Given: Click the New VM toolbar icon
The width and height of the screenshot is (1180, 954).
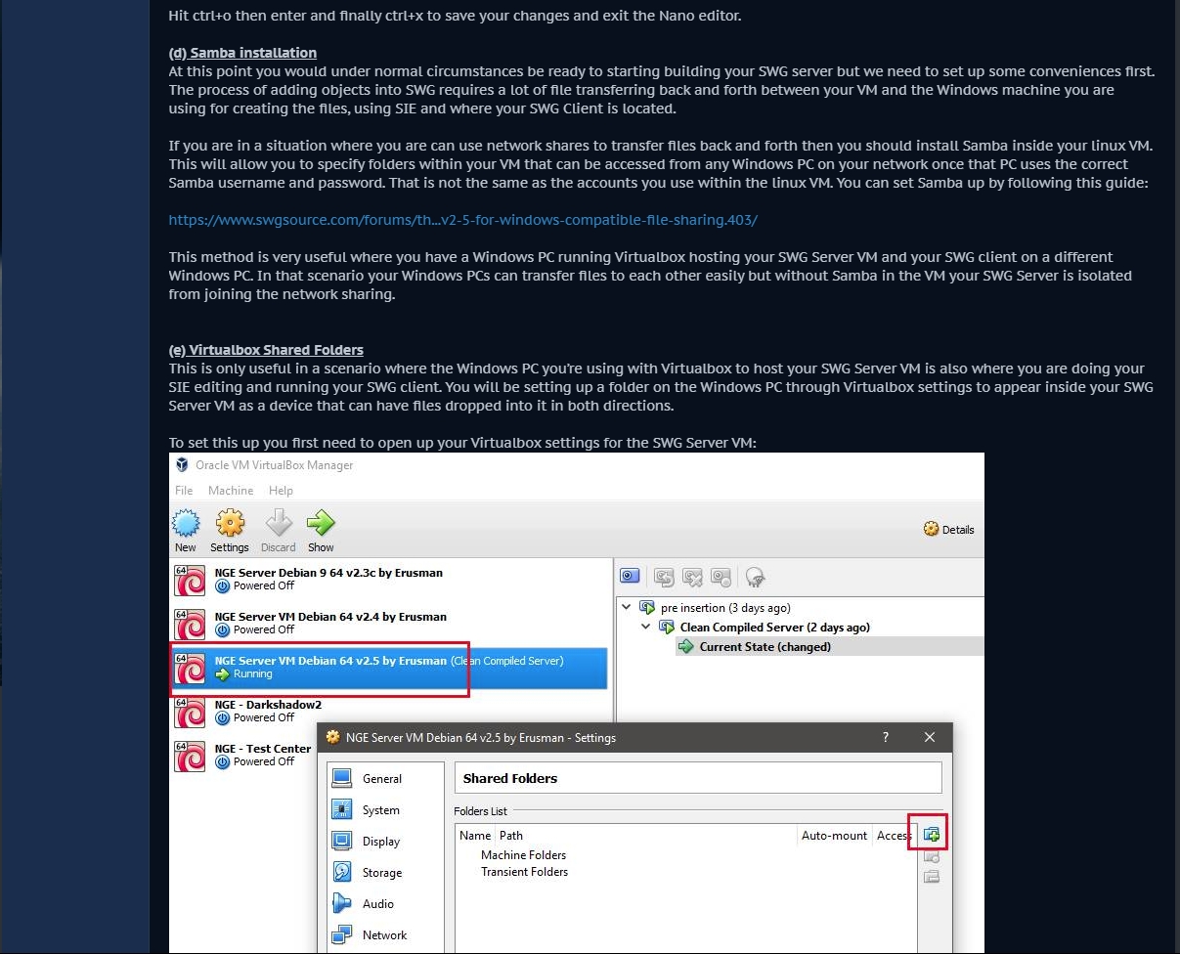Looking at the screenshot, I should tap(186, 524).
